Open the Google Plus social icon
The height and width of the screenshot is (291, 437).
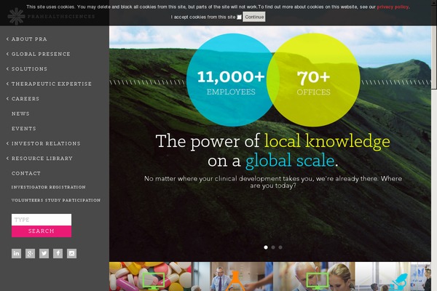pyautogui.click(x=30, y=253)
